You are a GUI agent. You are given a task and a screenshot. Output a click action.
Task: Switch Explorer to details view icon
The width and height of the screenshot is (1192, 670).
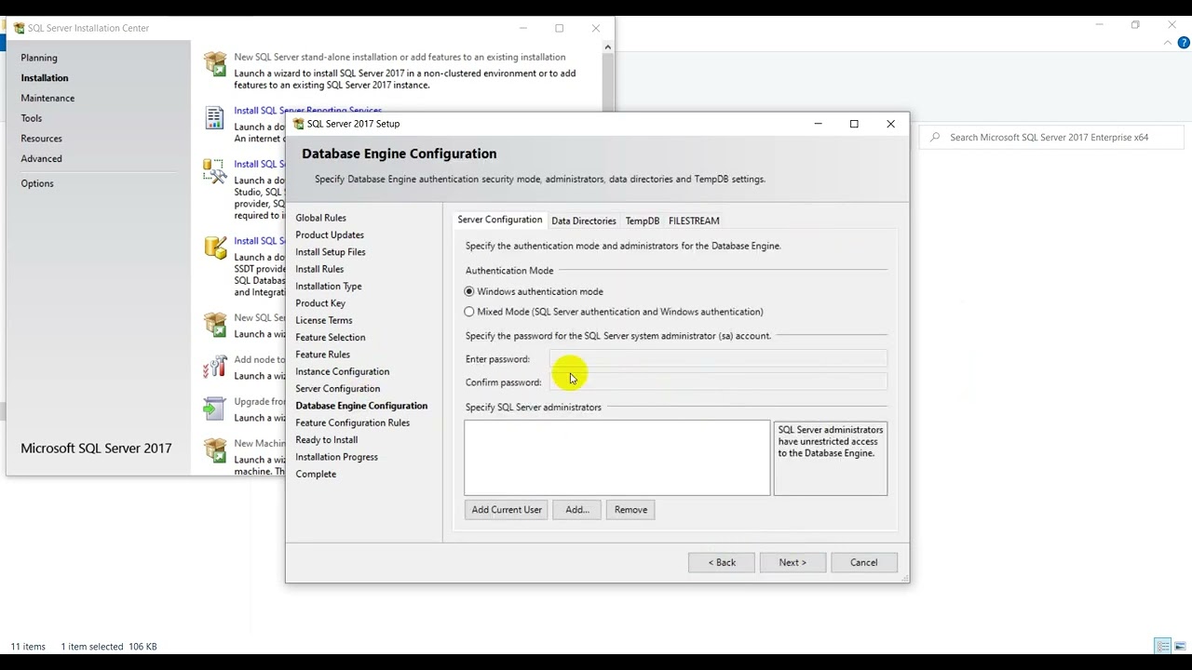1162,646
